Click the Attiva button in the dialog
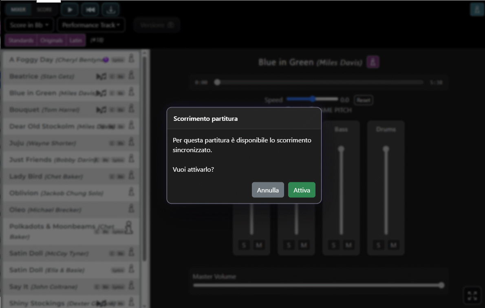 [x=302, y=190]
